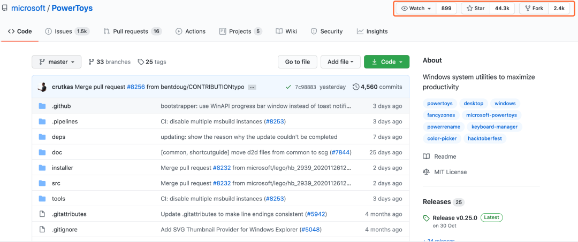Open the tools folder
This screenshot has height=242, width=578.
tap(59, 199)
